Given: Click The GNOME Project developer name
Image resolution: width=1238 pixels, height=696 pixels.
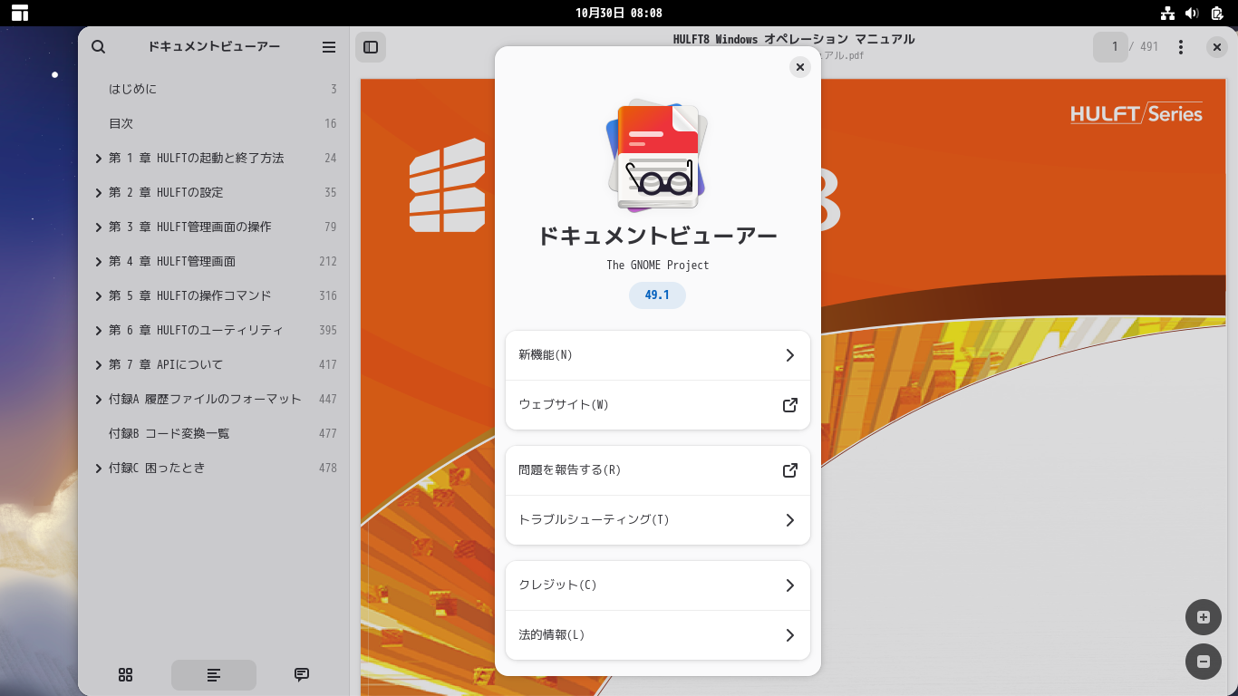Looking at the screenshot, I should point(658,266).
